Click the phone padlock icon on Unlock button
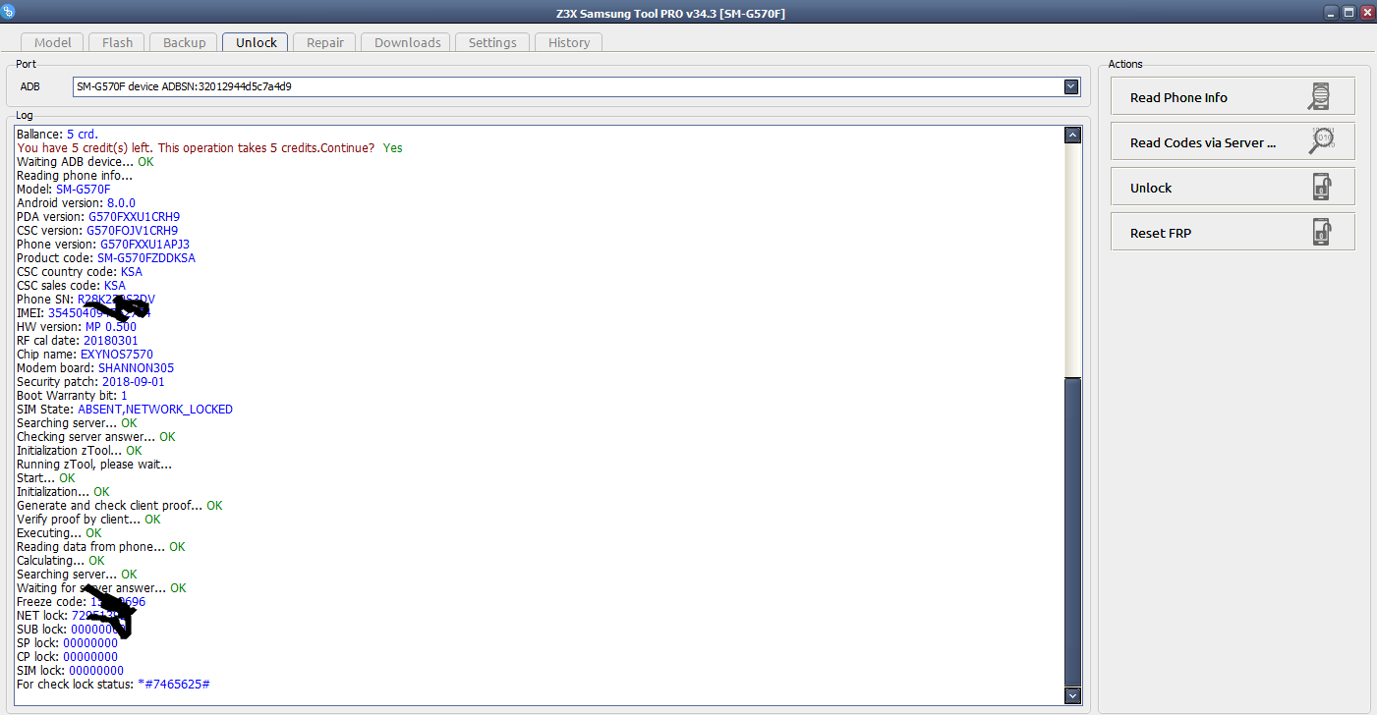The width and height of the screenshot is (1377, 715). coord(1321,187)
